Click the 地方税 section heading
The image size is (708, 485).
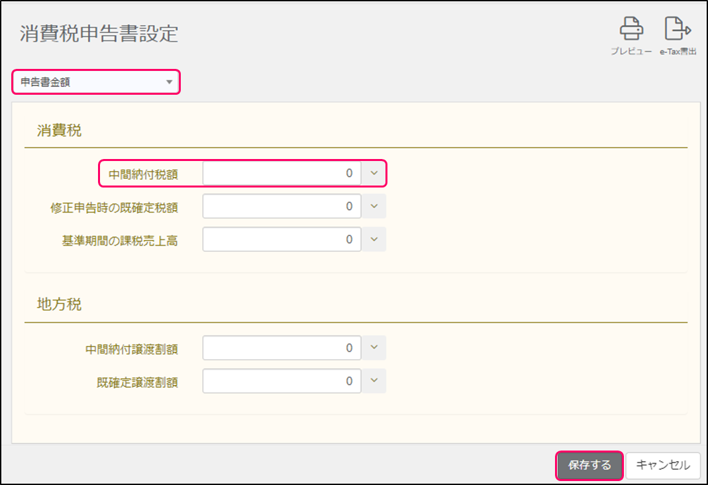(x=59, y=305)
